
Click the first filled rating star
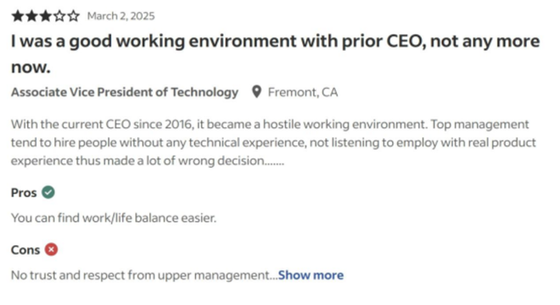pos(18,16)
